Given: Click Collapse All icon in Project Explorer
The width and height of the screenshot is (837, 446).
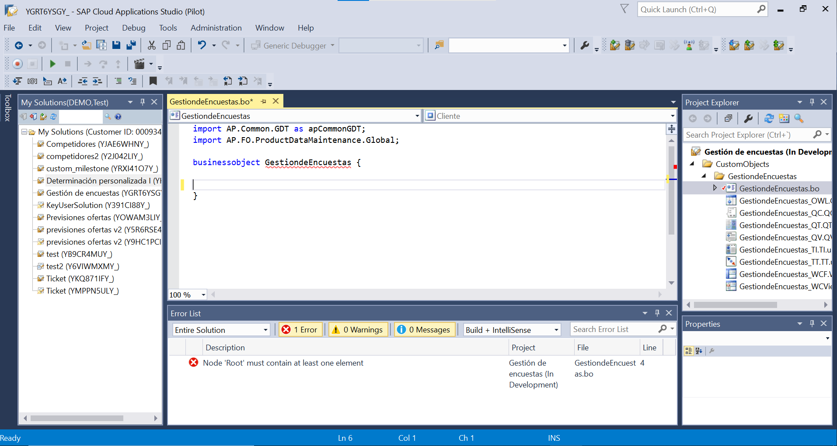Looking at the screenshot, I should [x=728, y=118].
